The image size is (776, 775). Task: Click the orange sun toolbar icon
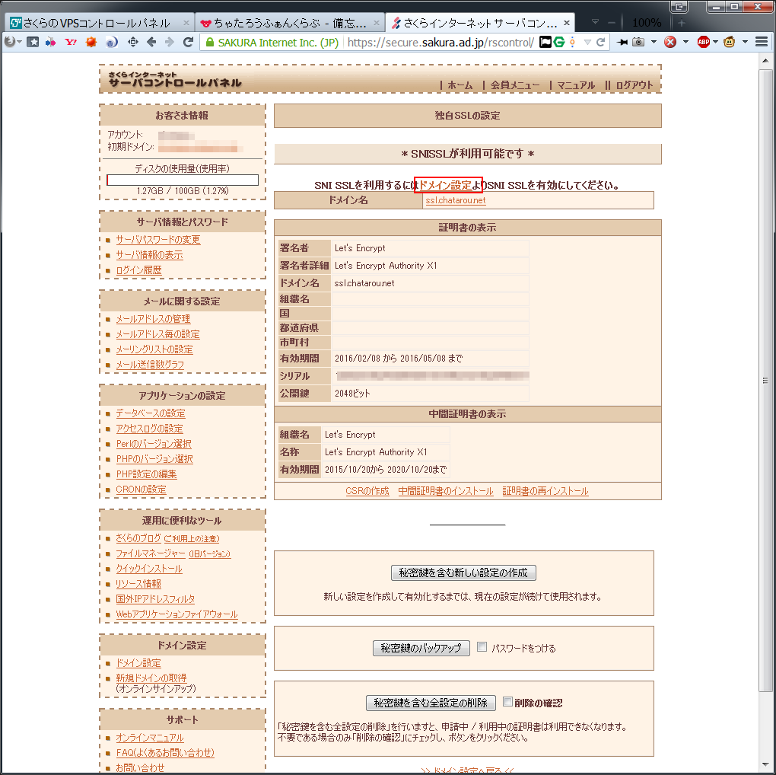tap(91, 42)
